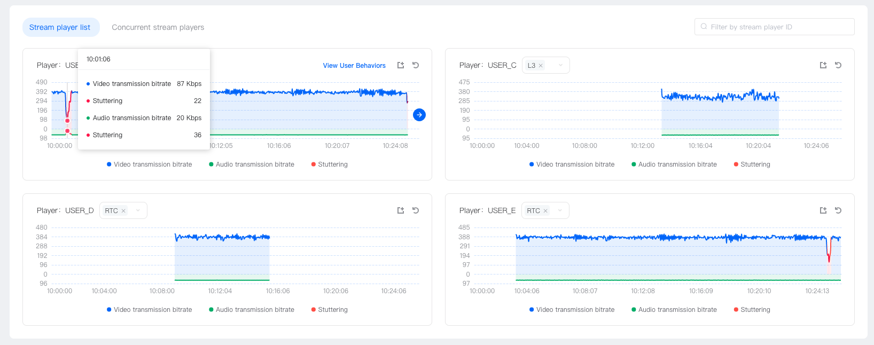Expand the USER_C L3 dropdown
Screen dimensions: 874x345
560,65
